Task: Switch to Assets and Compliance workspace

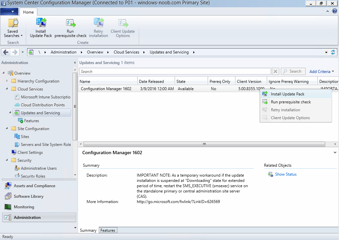Action: tap(39, 186)
